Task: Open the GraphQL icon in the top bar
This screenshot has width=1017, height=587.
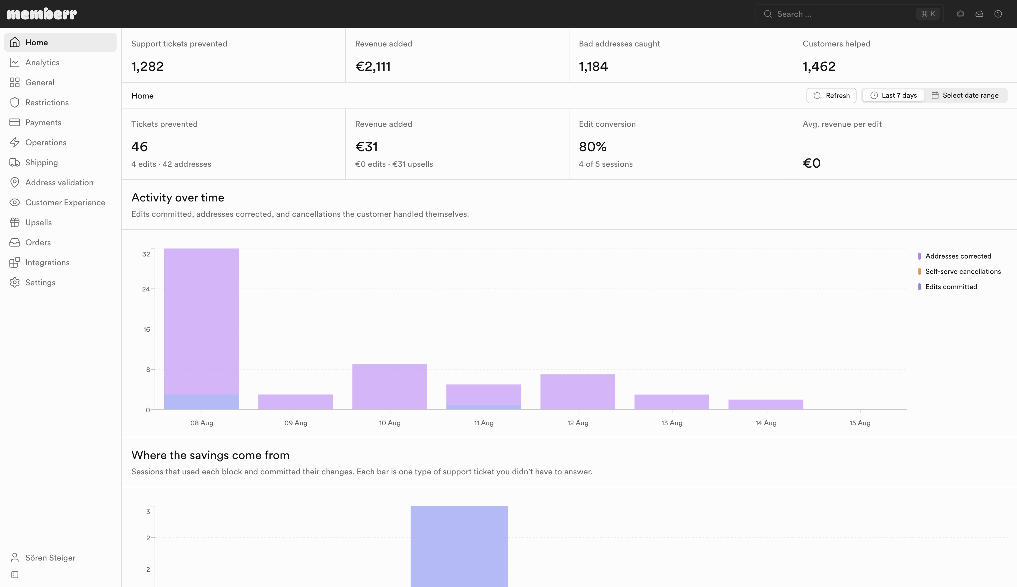Action: click(960, 14)
